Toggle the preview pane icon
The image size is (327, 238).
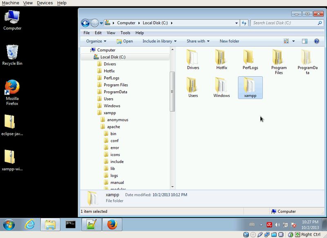tap(305, 41)
